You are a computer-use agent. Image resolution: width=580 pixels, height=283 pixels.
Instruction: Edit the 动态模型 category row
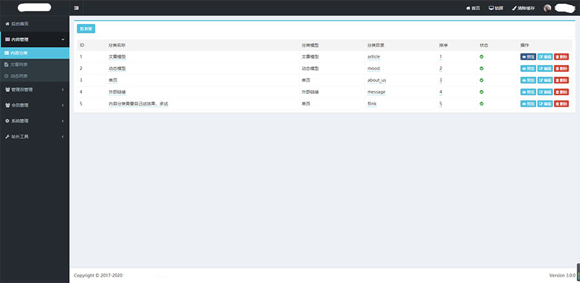click(545, 69)
